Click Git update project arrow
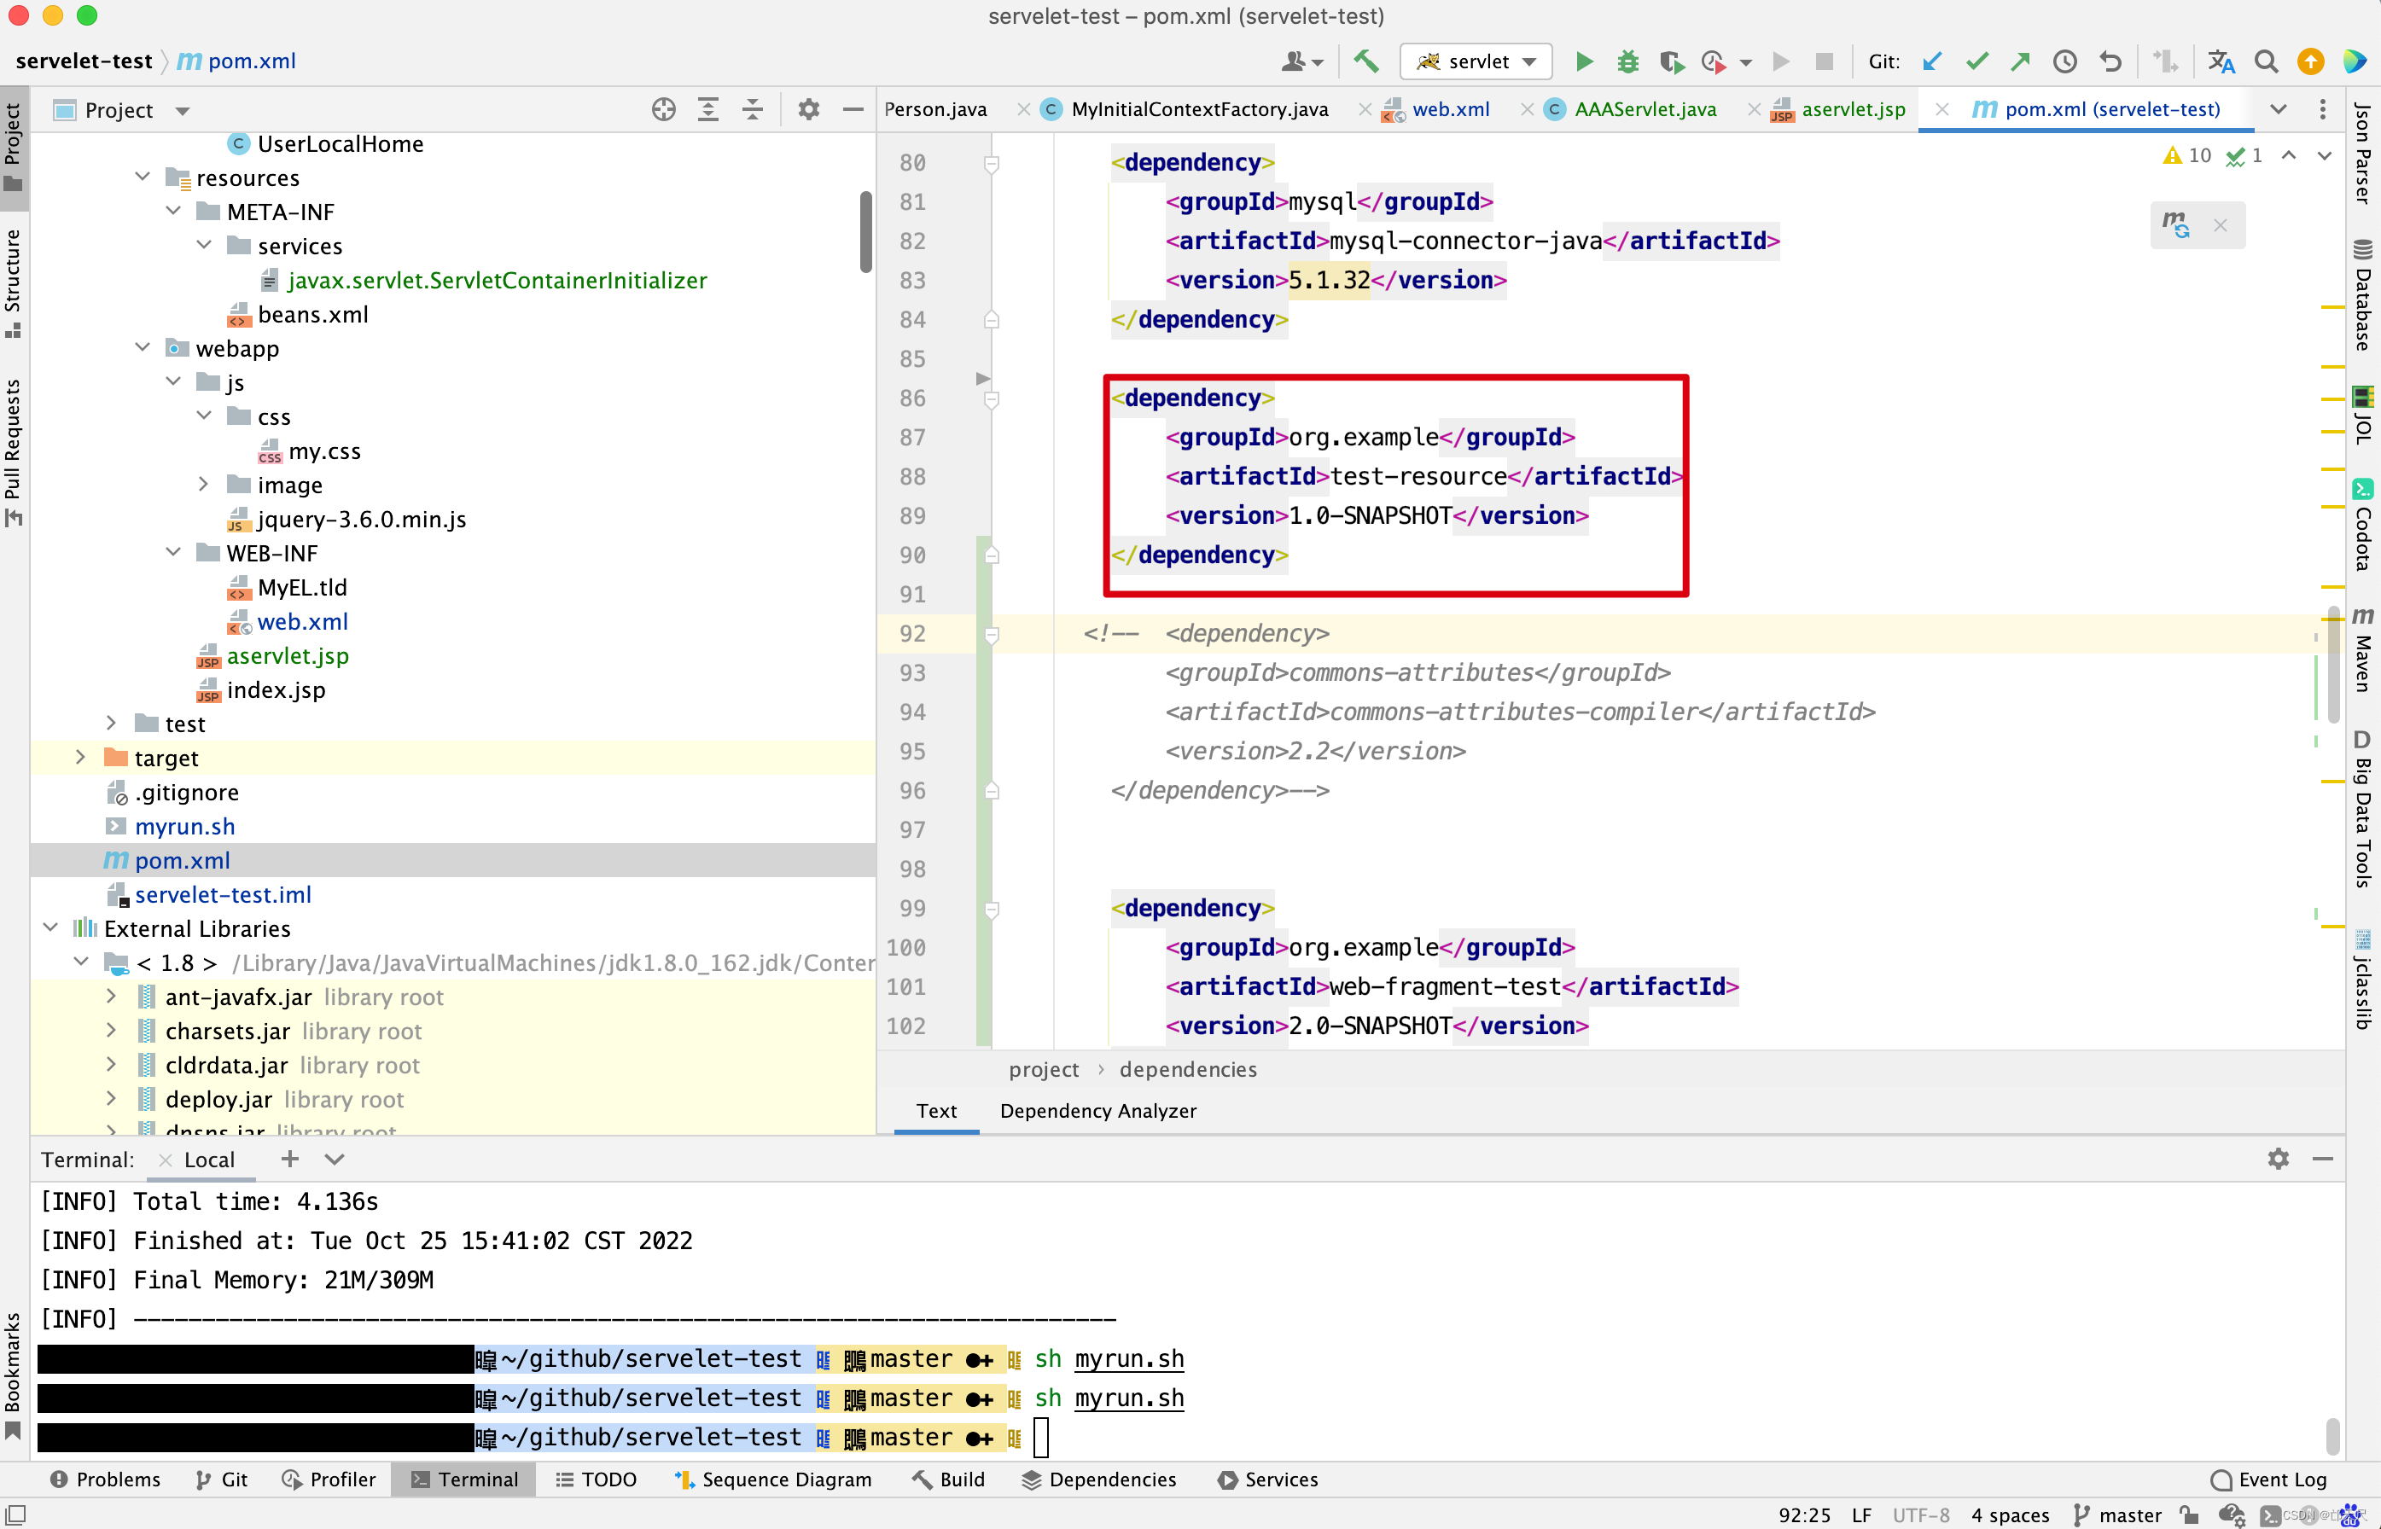The image size is (2381, 1529). pos(1932,61)
